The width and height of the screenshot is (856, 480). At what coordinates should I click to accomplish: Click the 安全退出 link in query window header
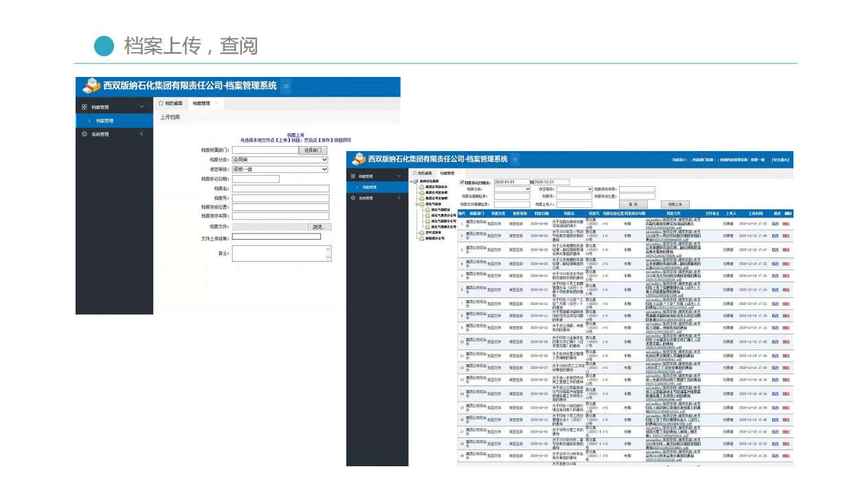click(x=780, y=159)
